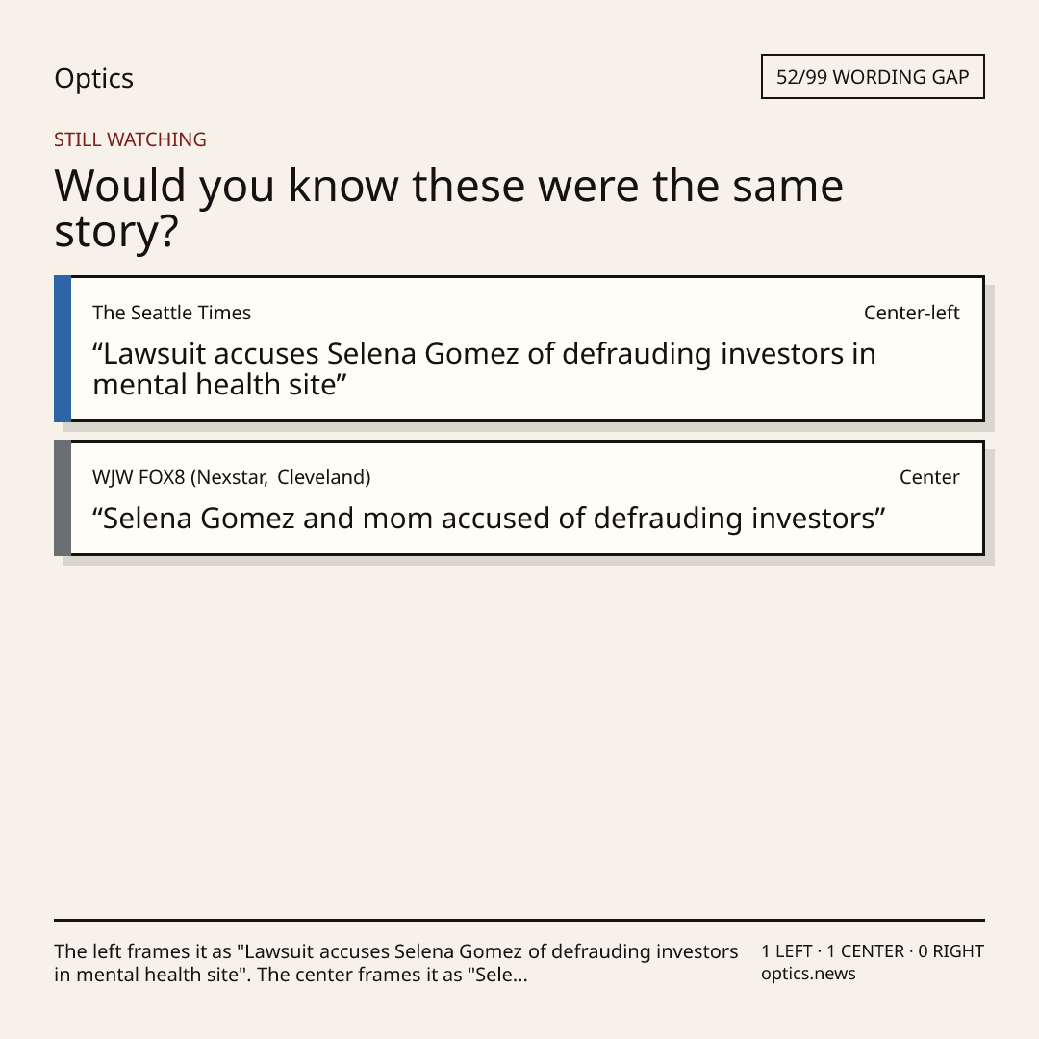The height and width of the screenshot is (1039, 1039).
Task: Visit the optics.news link
Action: 808,974
